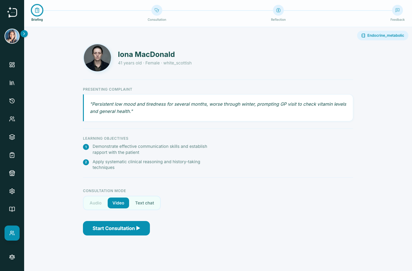
Task: Click the LEARNING OBJECTIVES label
Action: 106,139
